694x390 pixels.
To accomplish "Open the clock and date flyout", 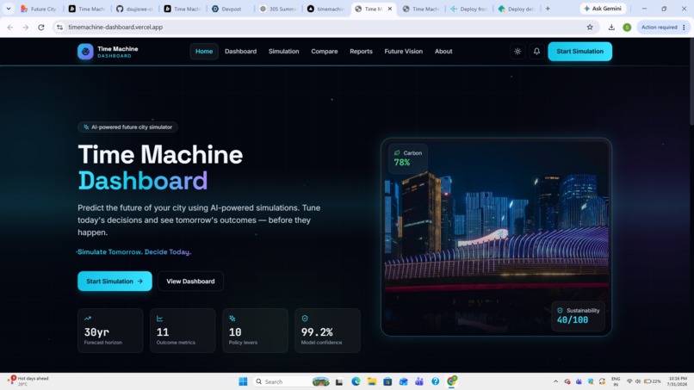I will pos(677,381).
